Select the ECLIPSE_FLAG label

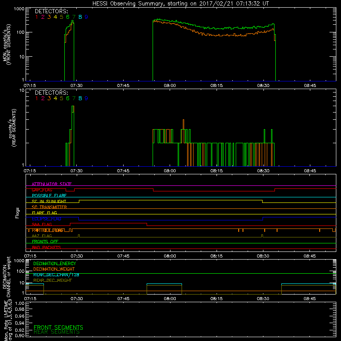(x=46, y=219)
